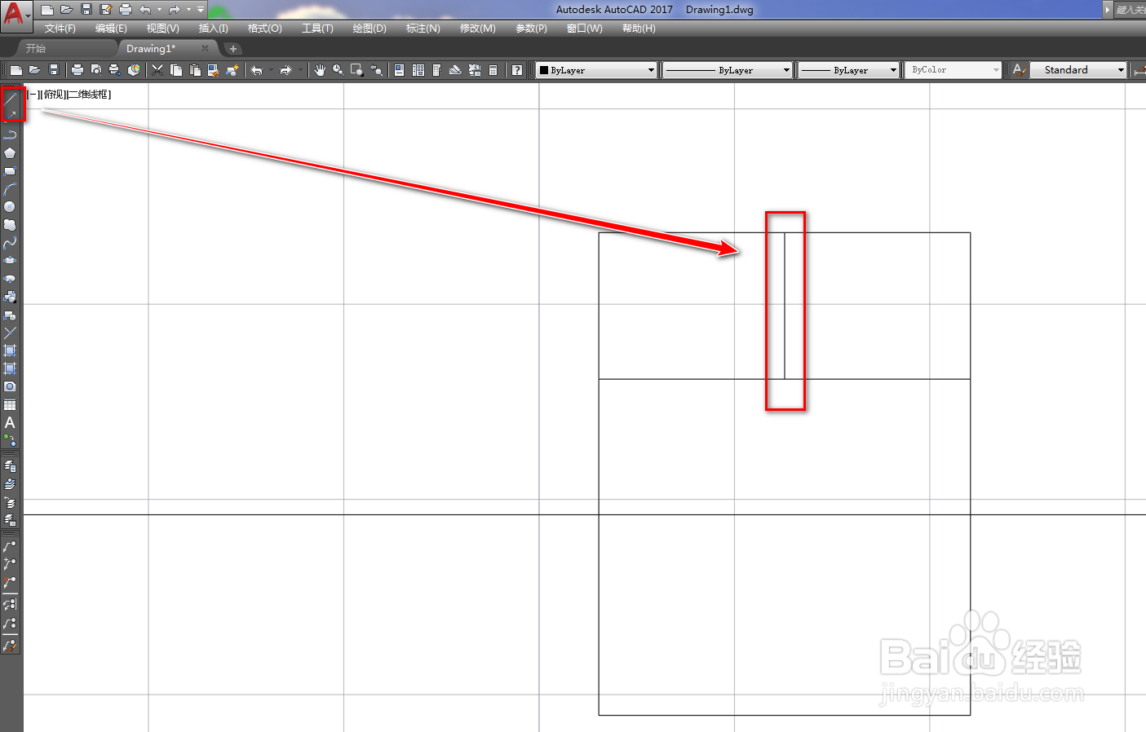Open the 修改(M) menu
The width and height of the screenshot is (1146, 732).
pyautogui.click(x=477, y=29)
